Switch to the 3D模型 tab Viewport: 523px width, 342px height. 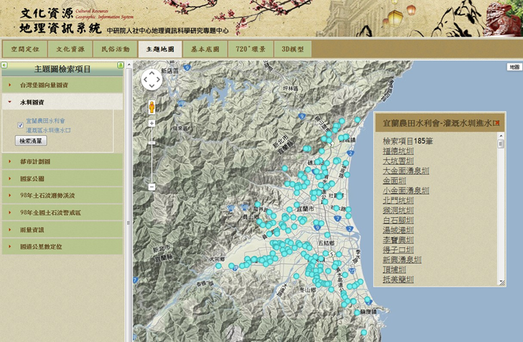(293, 49)
